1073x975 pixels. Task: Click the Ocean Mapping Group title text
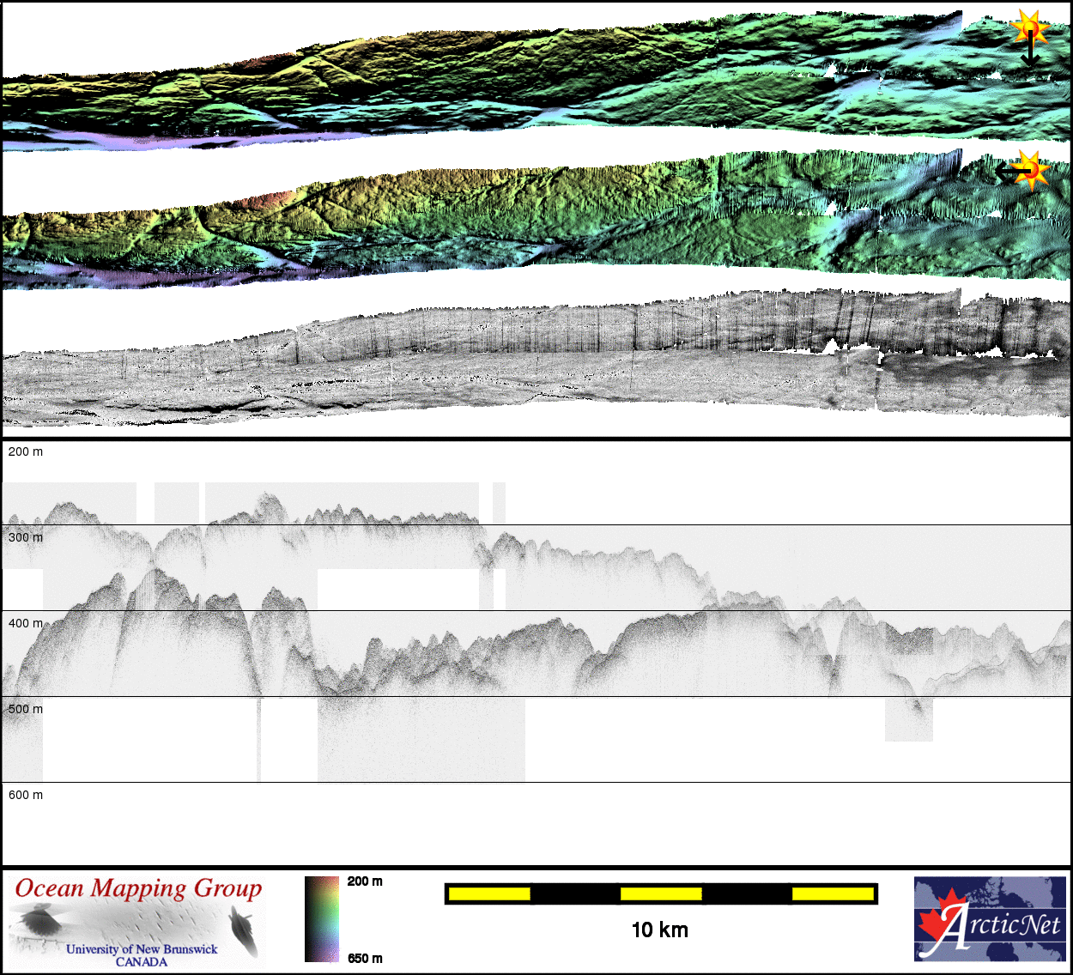pyautogui.click(x=138, y=888)
